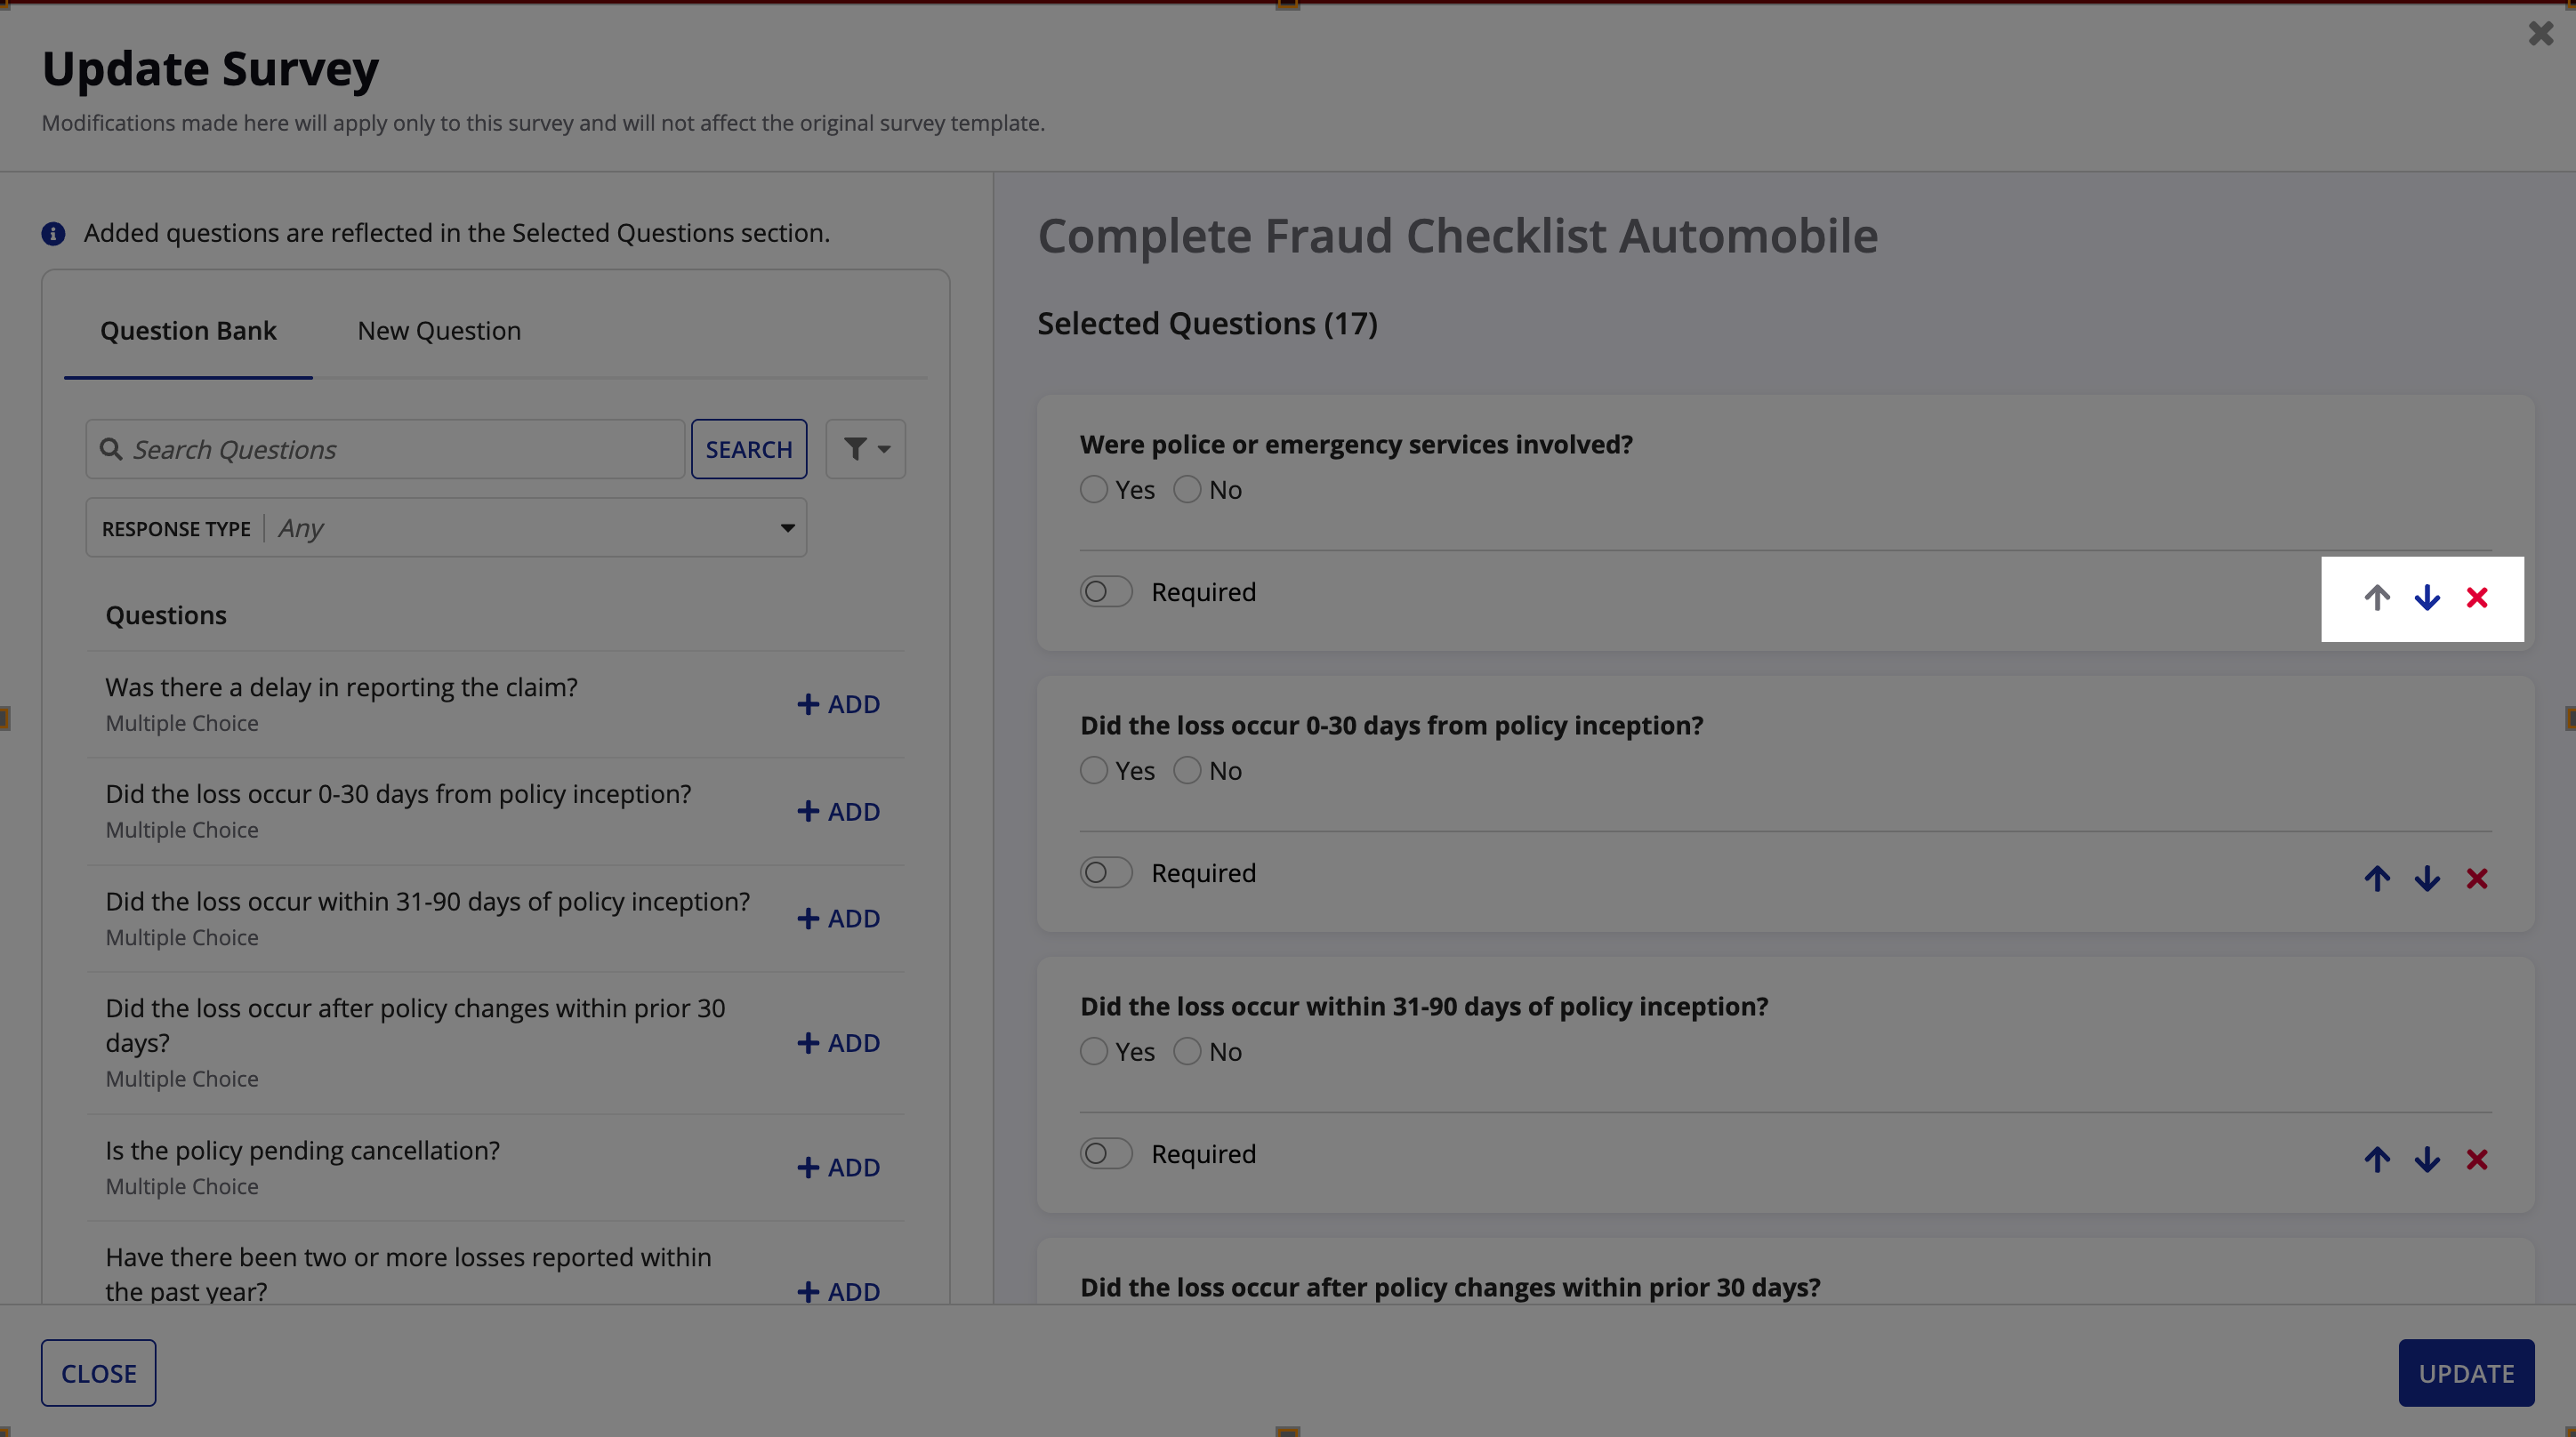Viewport: 2576px width, 1437px height.
Task: Add 'Was there a delay in reporting the claim?'
Action: [838, 704]
